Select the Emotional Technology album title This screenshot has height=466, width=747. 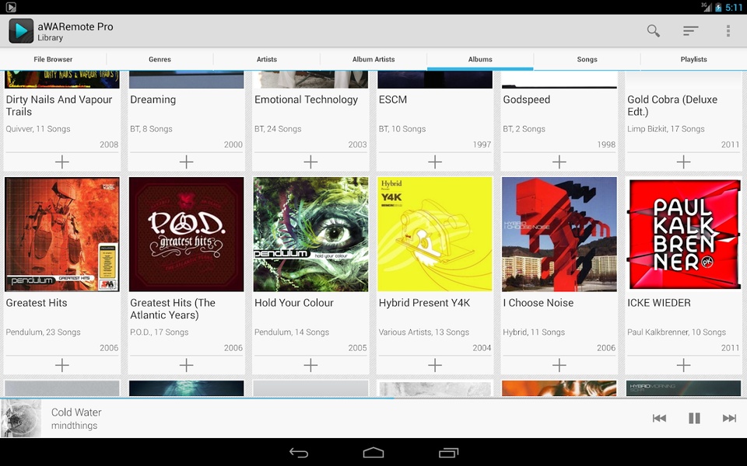pos(306,99)
